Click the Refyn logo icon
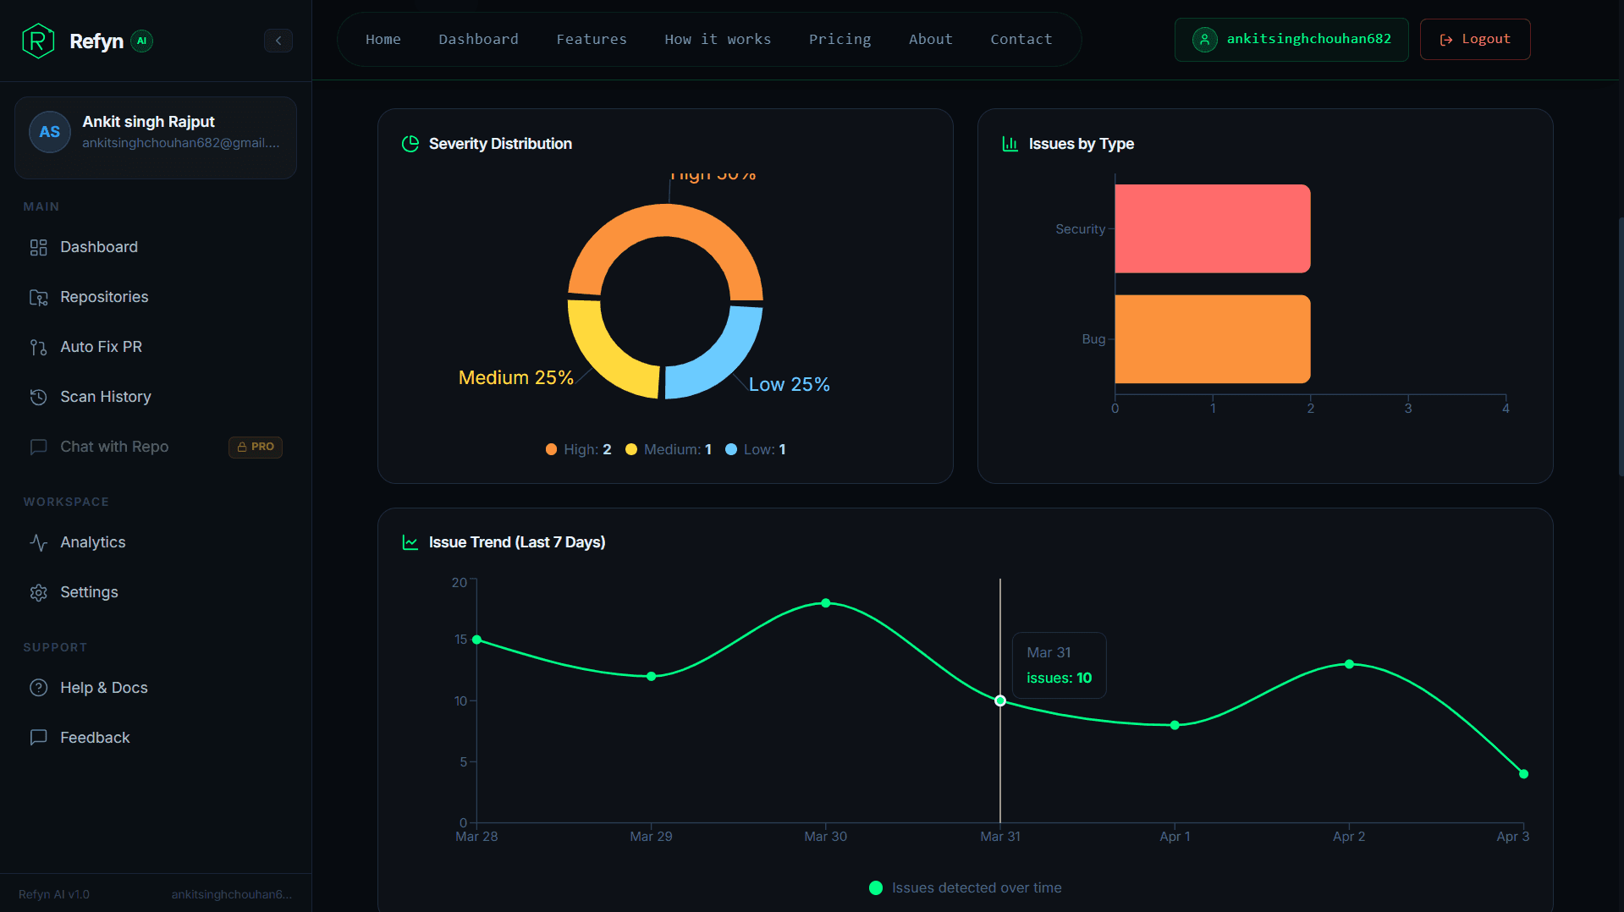Screen dimensions: 1624x912 [37, 41]
